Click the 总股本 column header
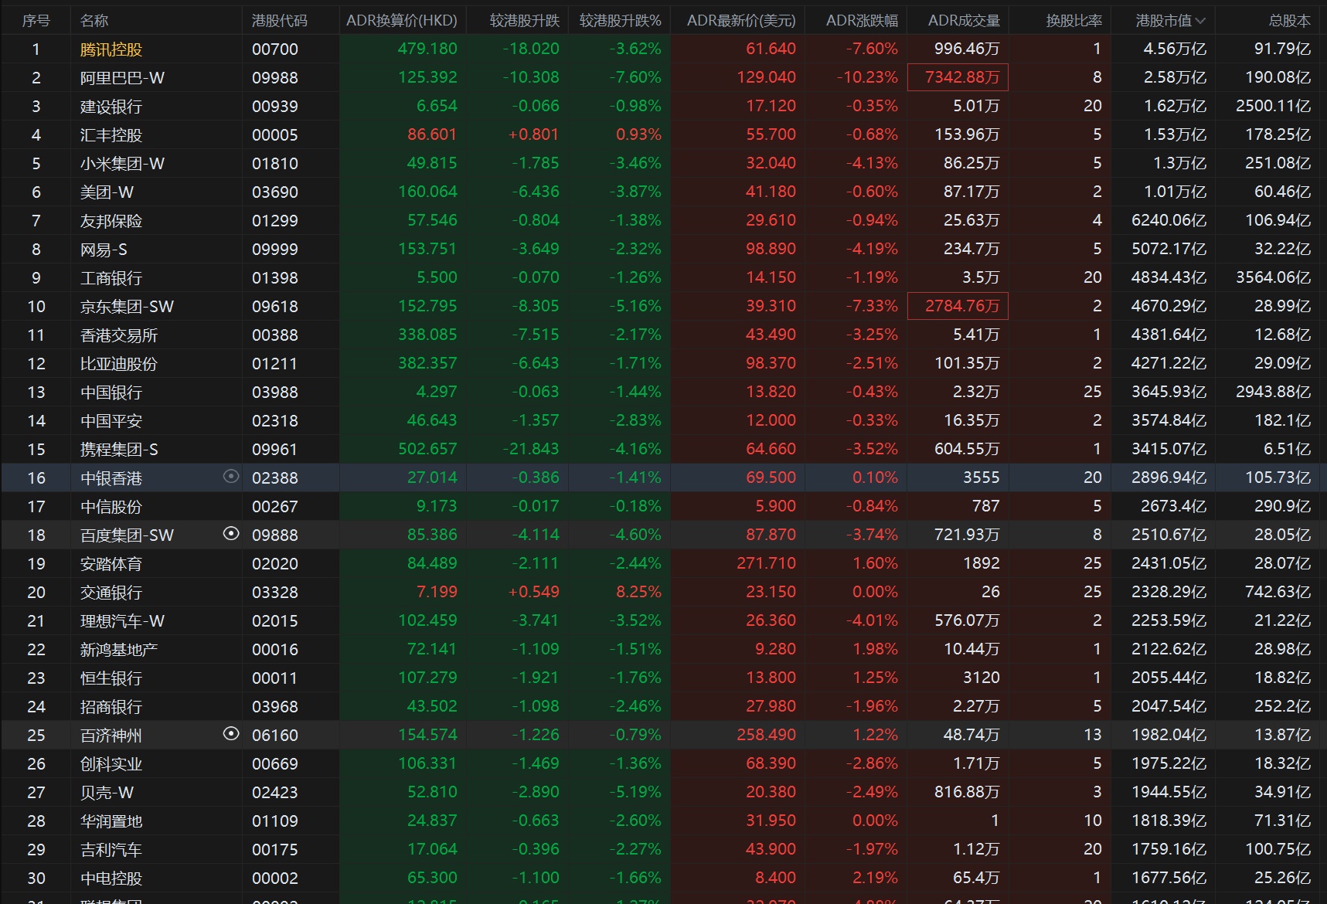The image size is (1327, 904). [x=1289, y=21]
